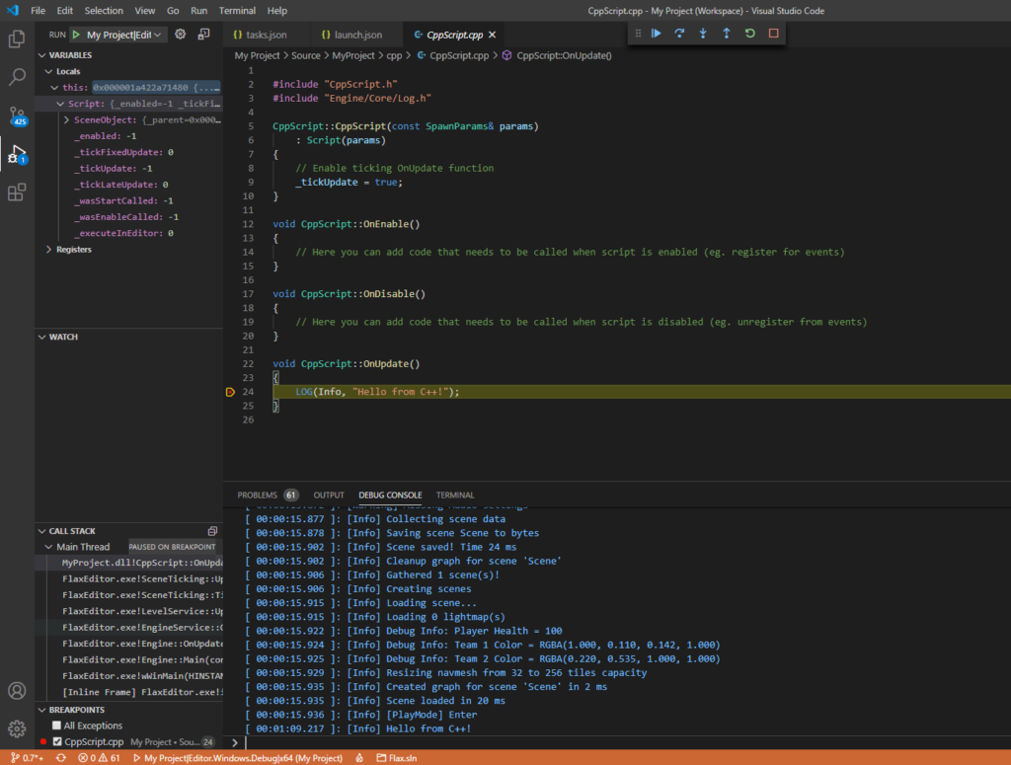Open the Extensions view
The width and height of the screenshot is (1011, 765).
pyautogui.click(x=17, y=192)
